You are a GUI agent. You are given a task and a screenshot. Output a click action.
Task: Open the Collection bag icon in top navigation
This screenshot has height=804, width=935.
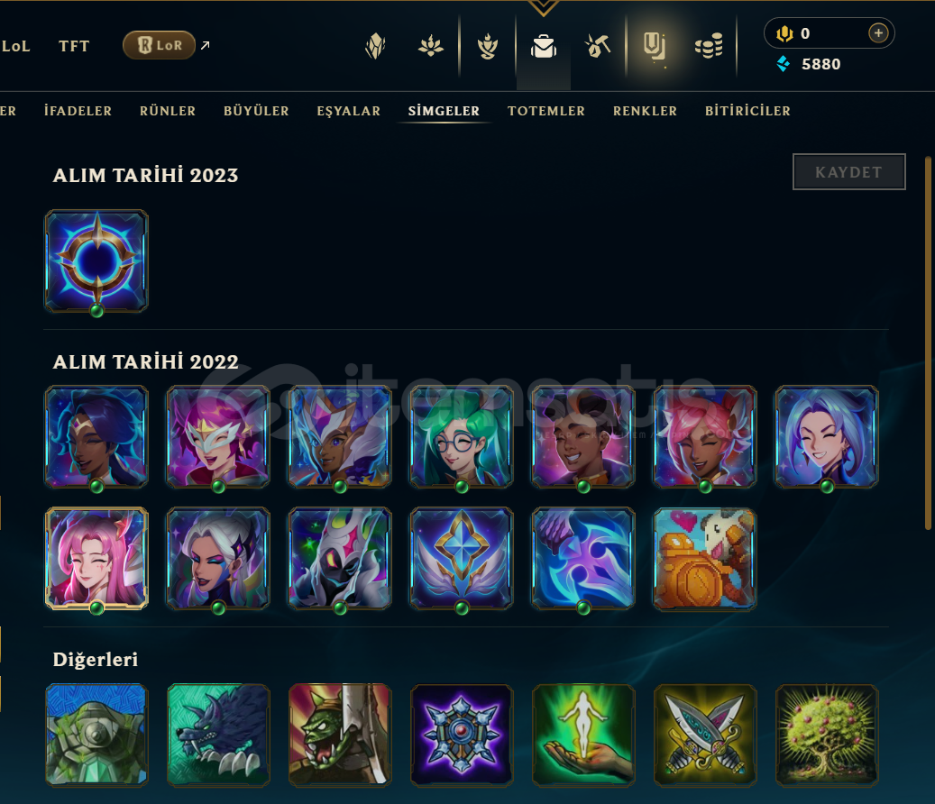pos(543,46)
